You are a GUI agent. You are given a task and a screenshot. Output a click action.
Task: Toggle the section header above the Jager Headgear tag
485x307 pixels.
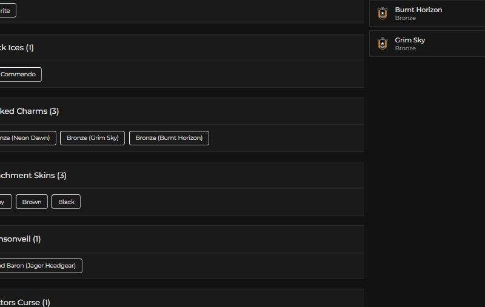(19, 239)
